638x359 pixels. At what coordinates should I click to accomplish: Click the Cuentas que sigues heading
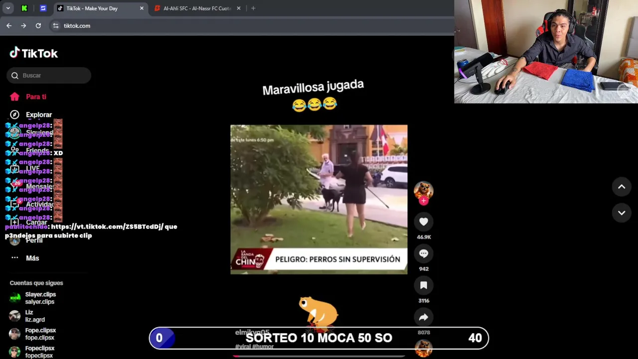pyautogui.click(x=36, y=283)
